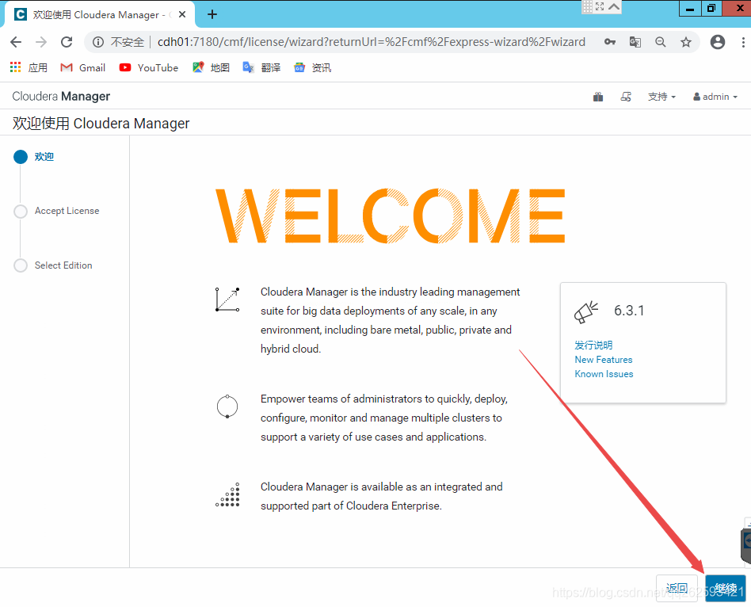The height and width of the screenshot is (607, 751).
Task: Click the zoom magnifier icon in the address bar
Action: tap(661, 42)
